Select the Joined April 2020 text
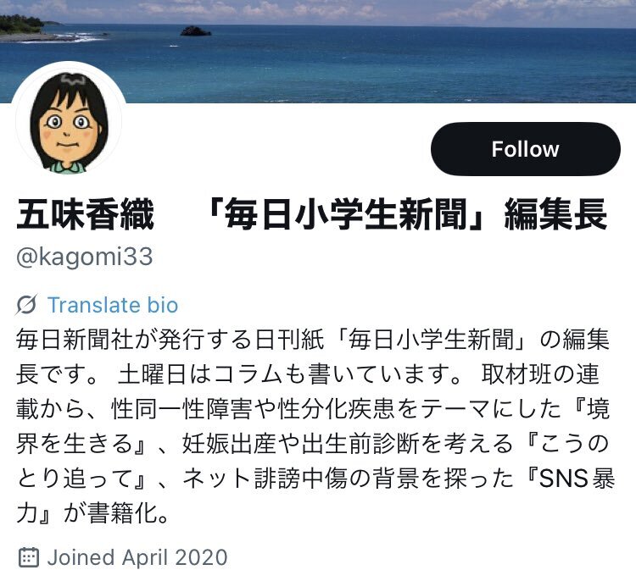636x570 pixels. 137,557
